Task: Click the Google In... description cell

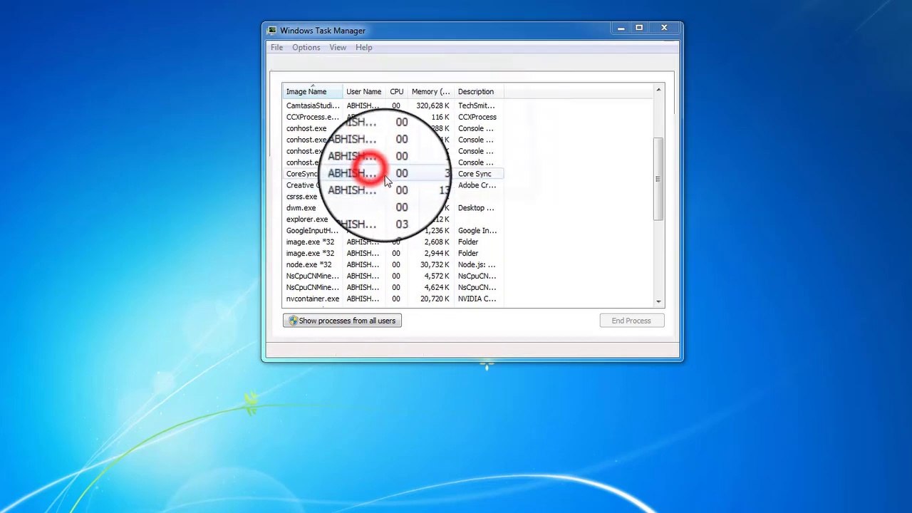Action: click(477, 231)
